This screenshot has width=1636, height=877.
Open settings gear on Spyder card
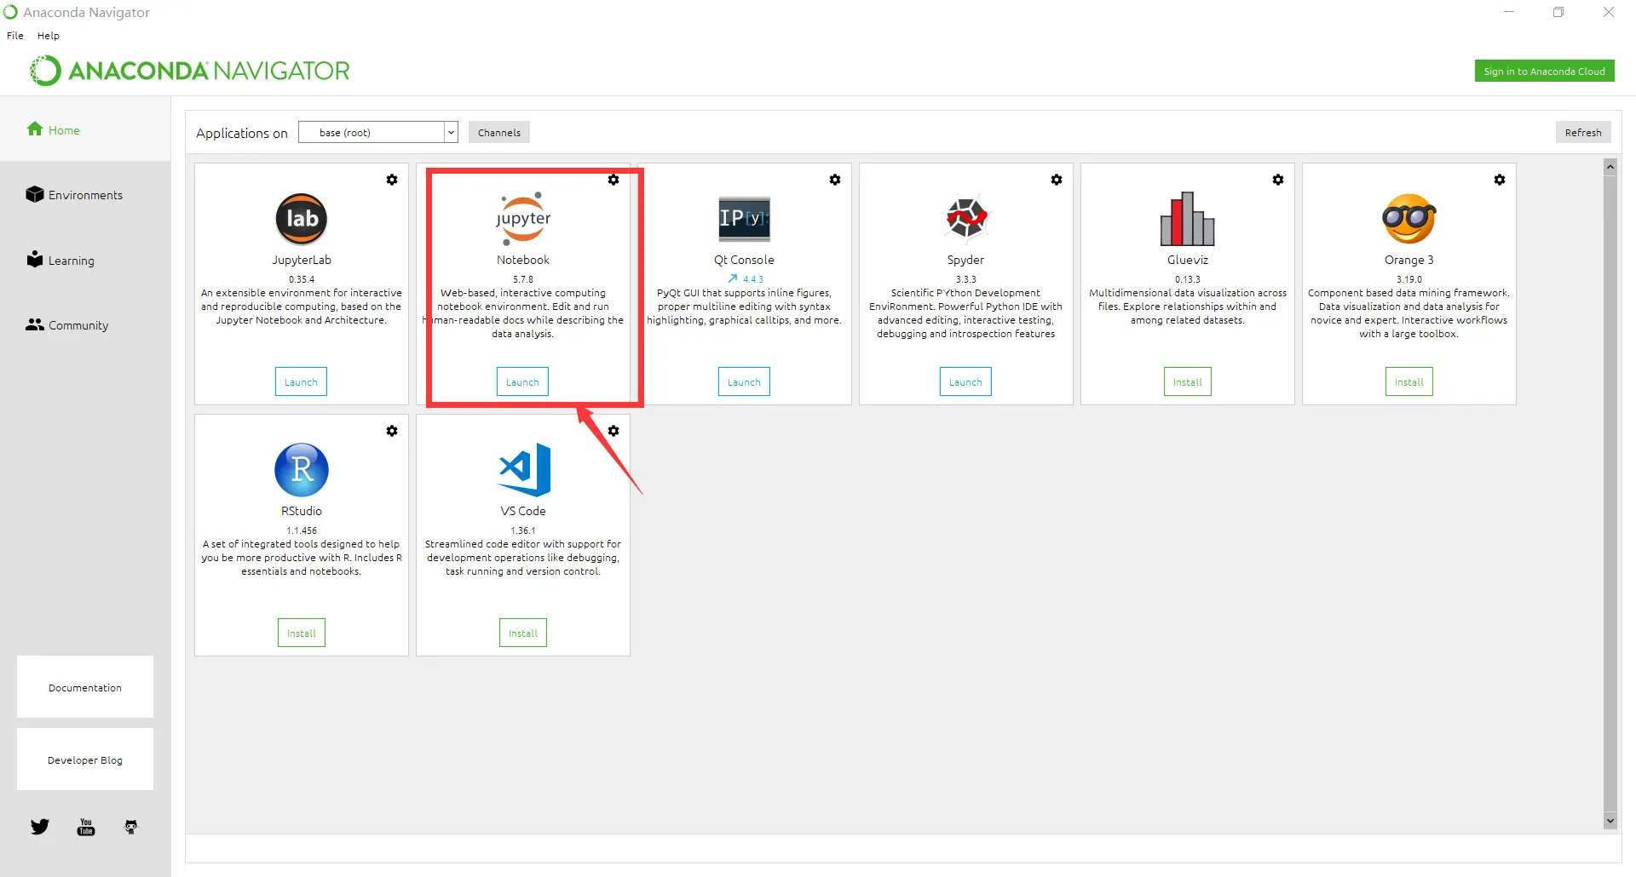(x=1057, y=180)
